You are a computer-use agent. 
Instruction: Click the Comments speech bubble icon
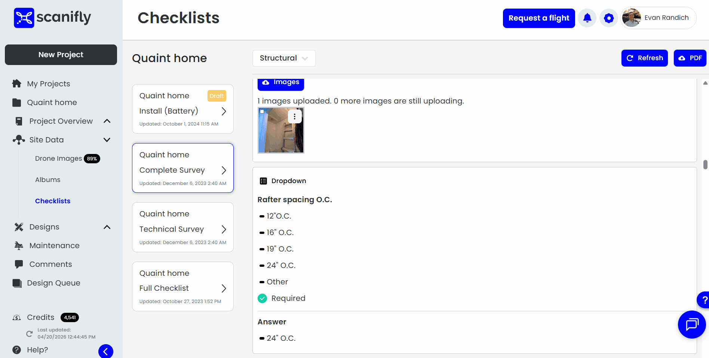tap(18, 264)
